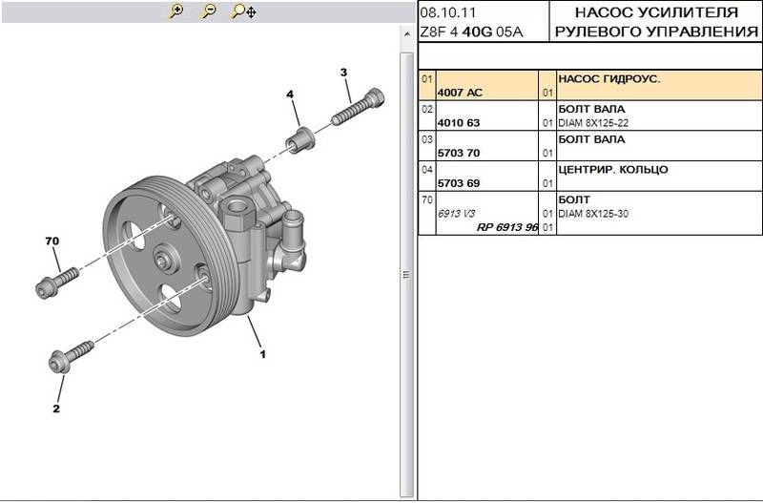Click the diagram scrollbar up arrow
Screen dimensions: 763x503
tap(408, 31)
